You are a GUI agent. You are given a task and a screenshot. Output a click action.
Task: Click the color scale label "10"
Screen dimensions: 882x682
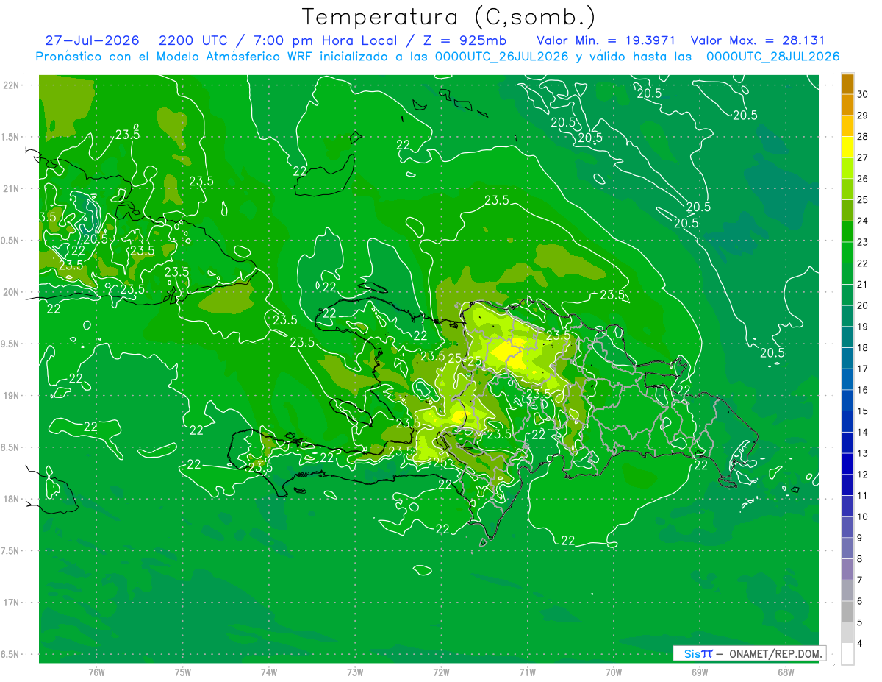click(x=863, y=516)
